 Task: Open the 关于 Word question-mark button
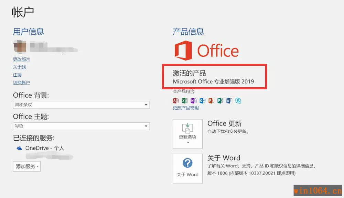click(187, 168)
